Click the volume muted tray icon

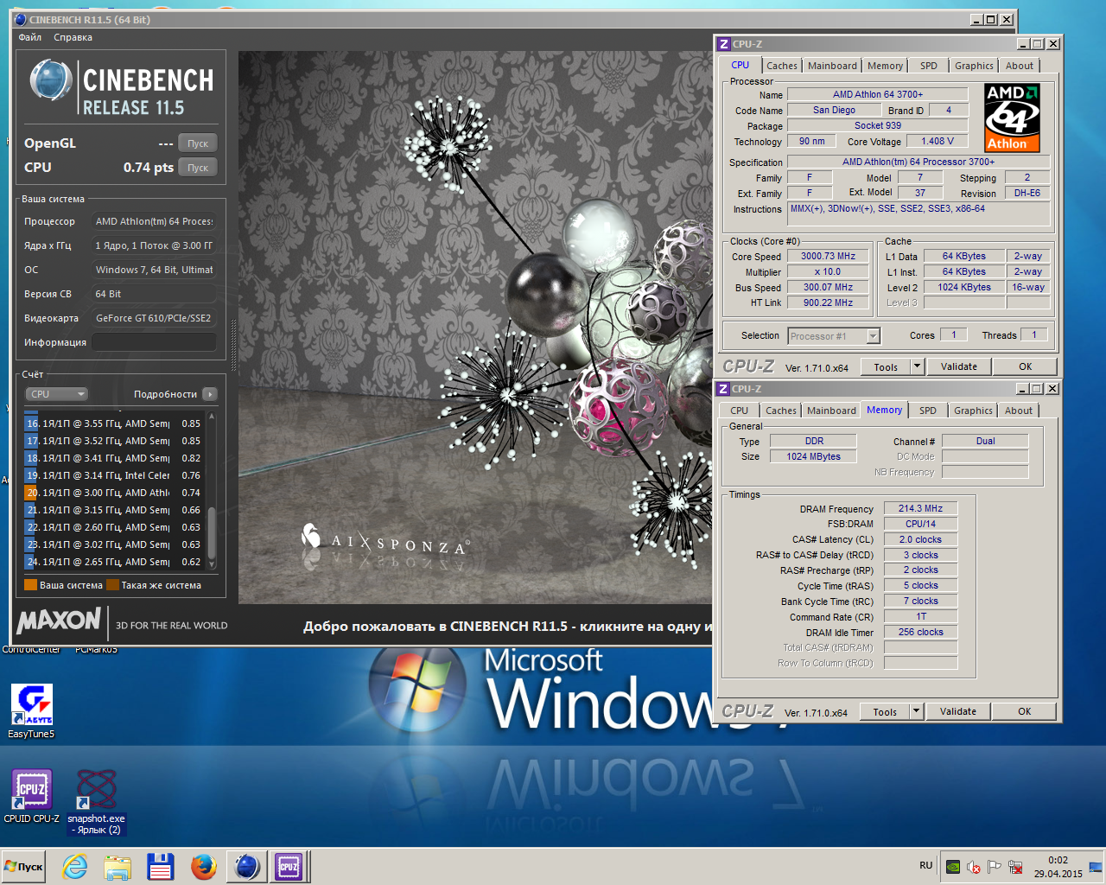coord(974,866)
